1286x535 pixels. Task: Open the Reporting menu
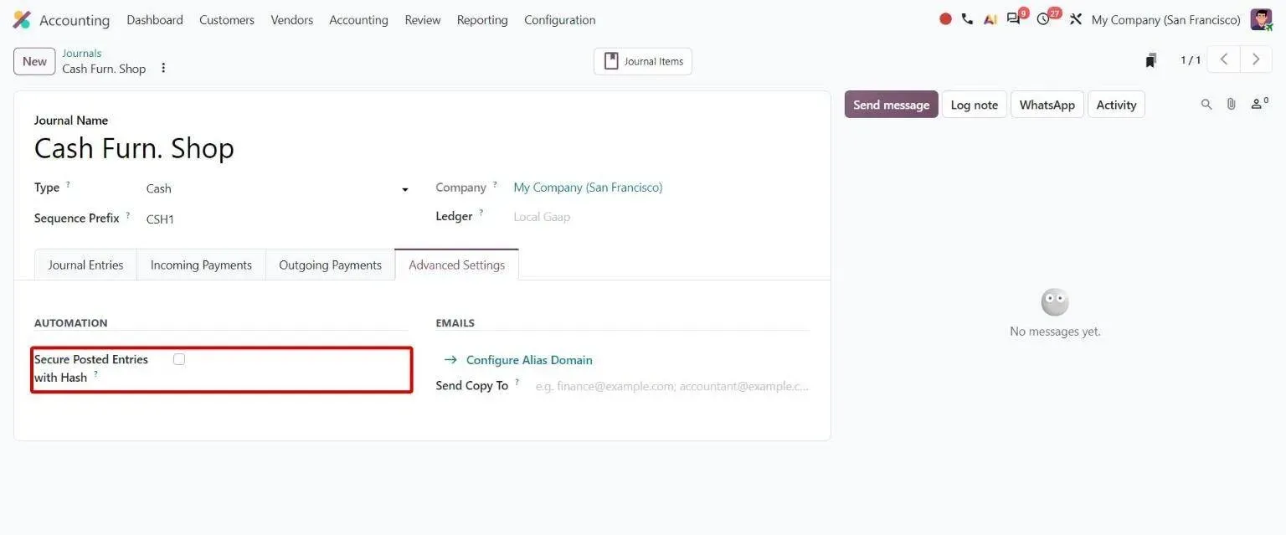482,19
